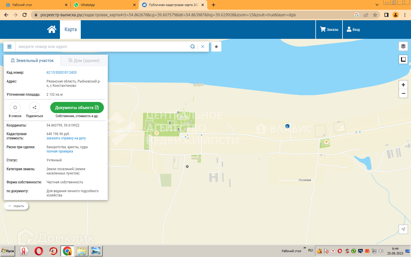Select the Земельный участок tab
Viewport: 411px width, 257px height.
coord(32,61)
